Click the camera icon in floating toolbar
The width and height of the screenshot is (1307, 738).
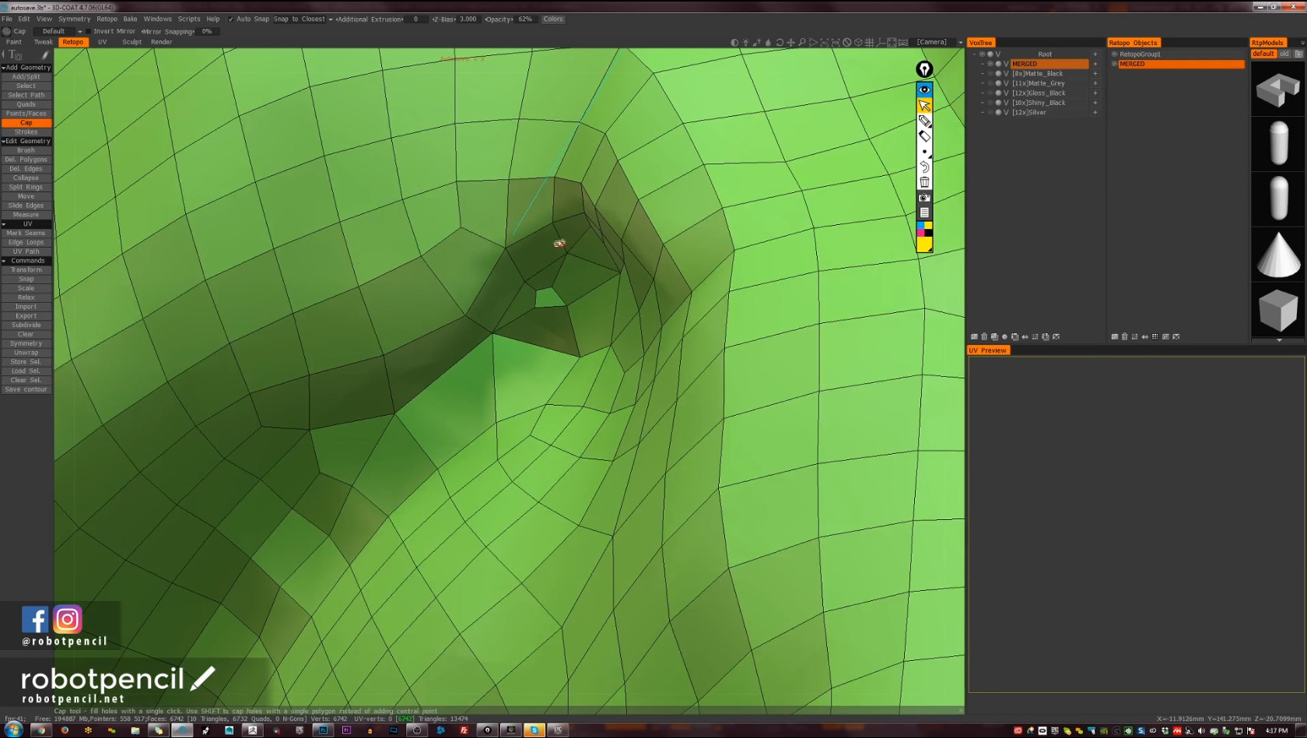924,198
